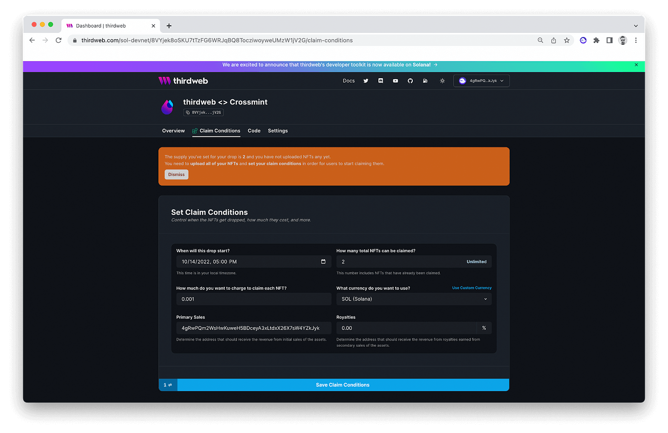Viewport: 668px width, 433px height.
Task: Focus the Royalties percentage field
Action: [x=407, y=328]
